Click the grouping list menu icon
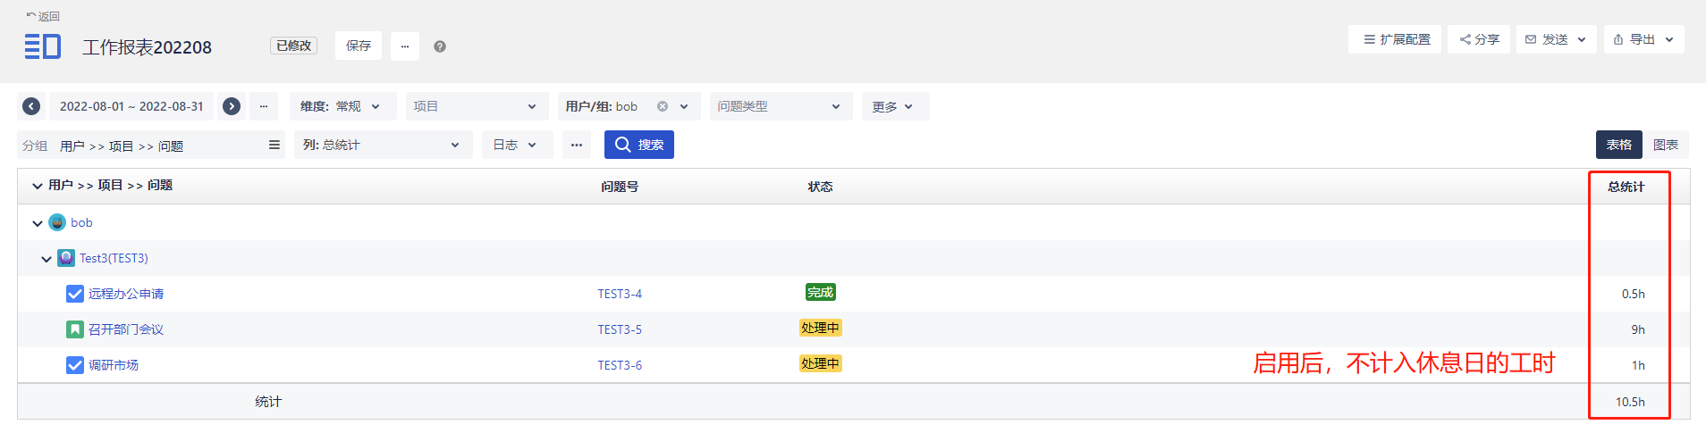The height and width of the screenshot is (433, 1706). tap(274, 145)
